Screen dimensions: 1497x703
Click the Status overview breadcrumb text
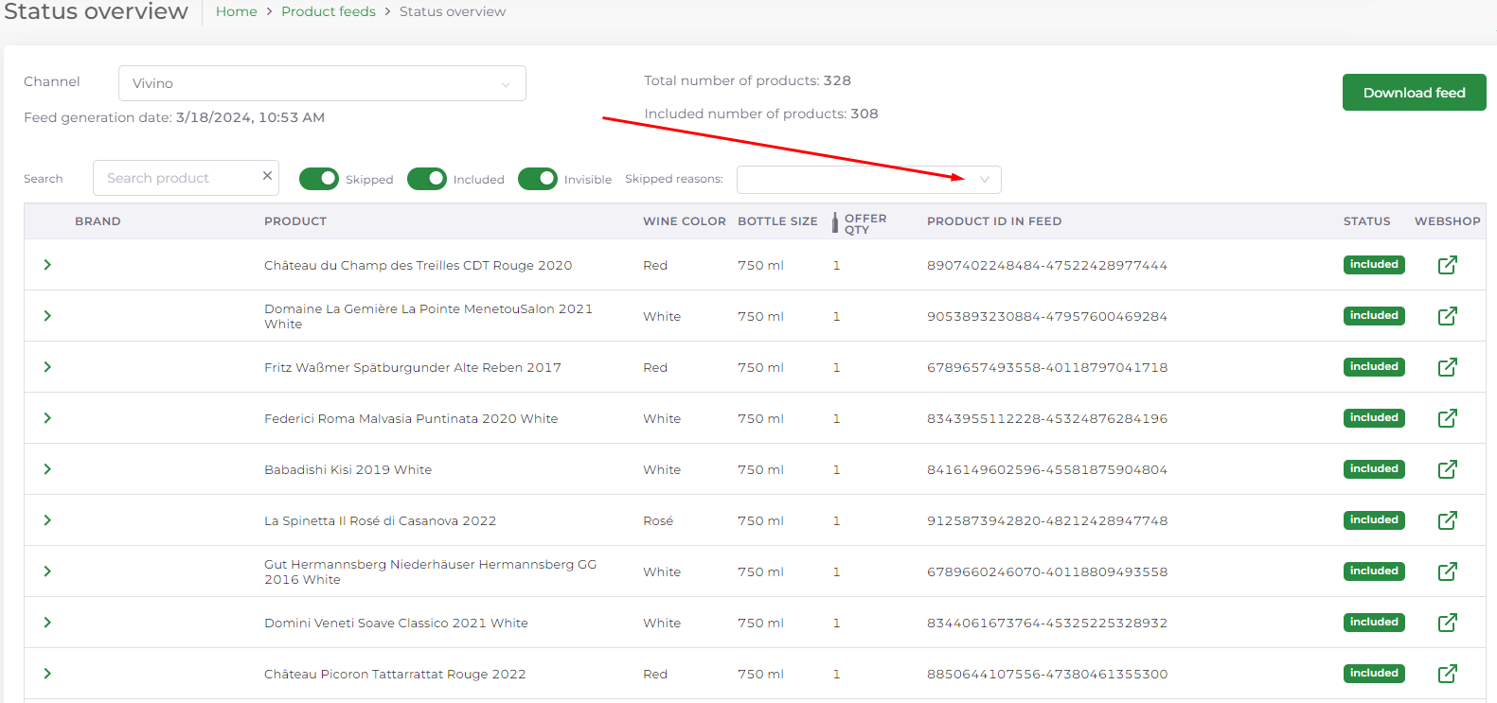(453, 11)
